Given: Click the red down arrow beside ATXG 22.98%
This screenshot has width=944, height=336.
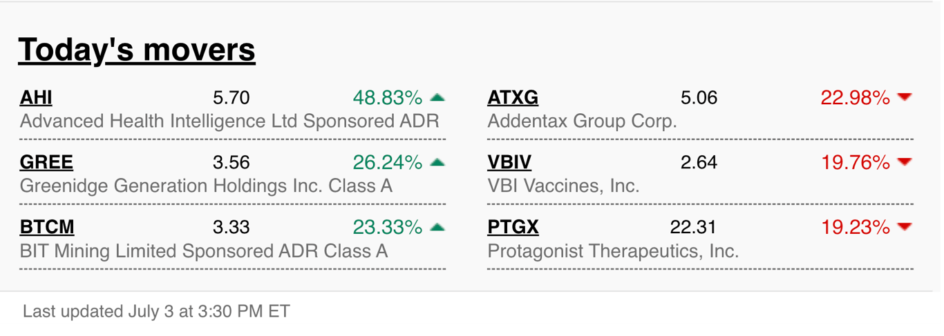Looking at the screenshot, I should pyautogui.click(x=905, y=98).
